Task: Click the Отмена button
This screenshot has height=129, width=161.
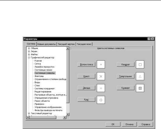Action: (129, 124)
